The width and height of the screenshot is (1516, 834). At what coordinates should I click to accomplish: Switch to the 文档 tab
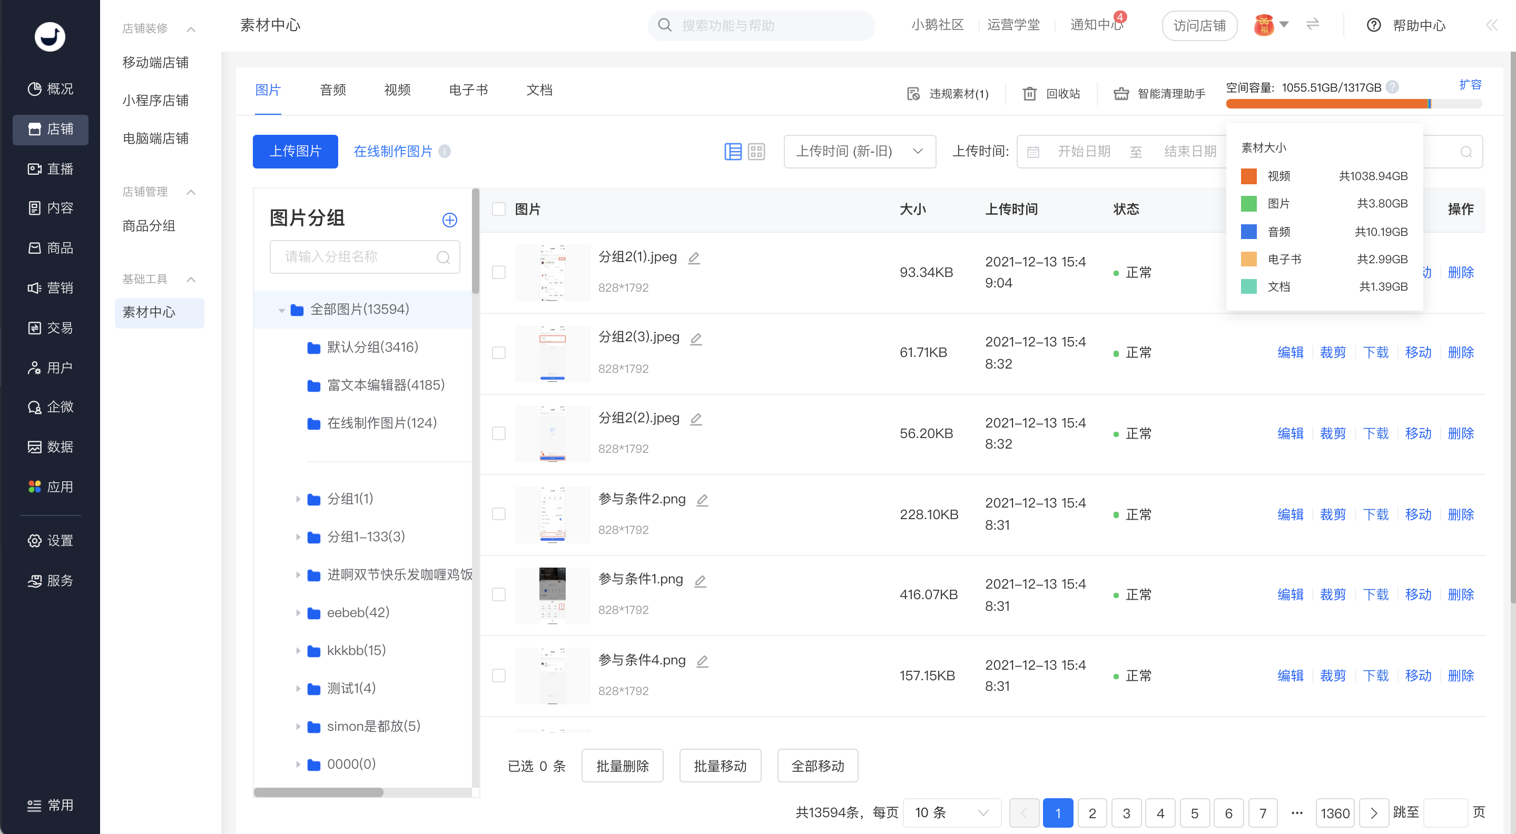[x=539, y=90]
